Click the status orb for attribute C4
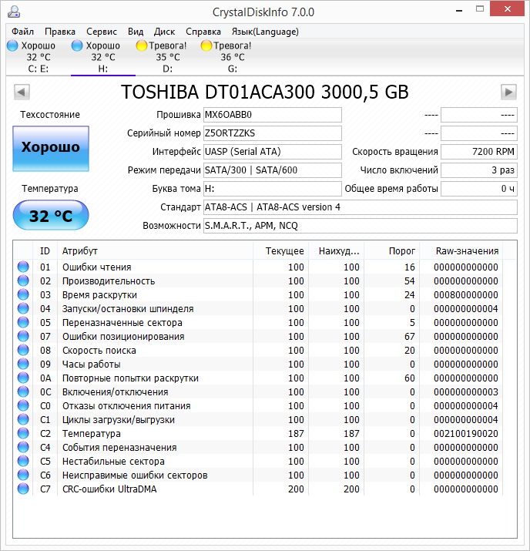 tap(23, 447)
